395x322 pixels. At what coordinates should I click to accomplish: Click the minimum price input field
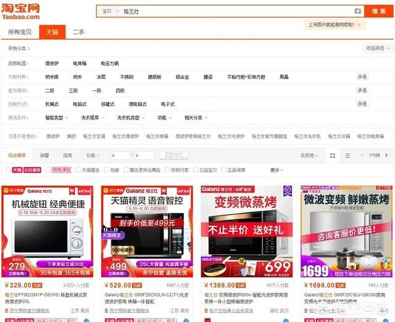120,155
